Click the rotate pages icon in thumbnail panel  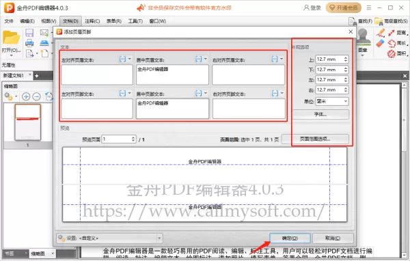tap(49, 96)
